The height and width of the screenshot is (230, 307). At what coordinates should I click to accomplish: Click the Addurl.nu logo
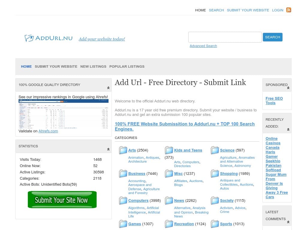(48, 38)
